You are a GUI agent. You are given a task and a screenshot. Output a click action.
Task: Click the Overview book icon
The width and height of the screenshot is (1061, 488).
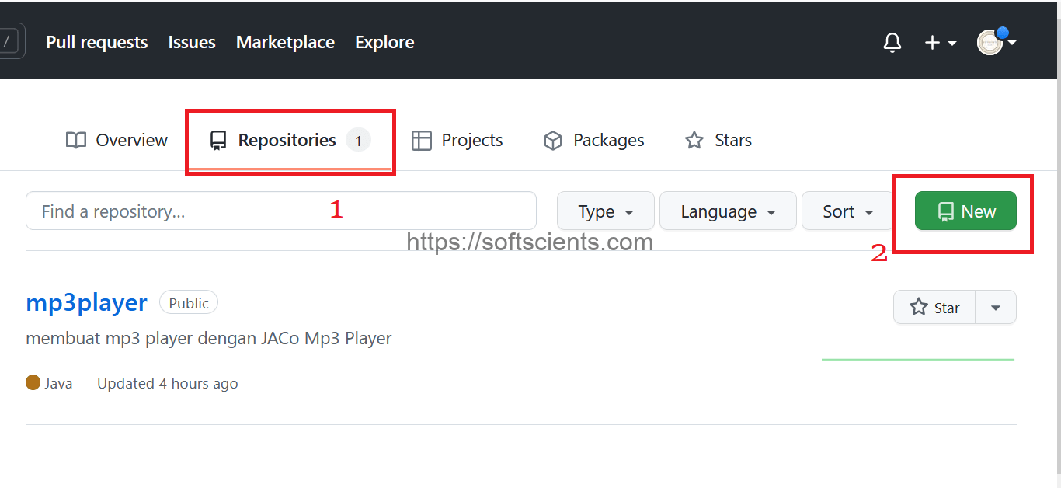75,140
